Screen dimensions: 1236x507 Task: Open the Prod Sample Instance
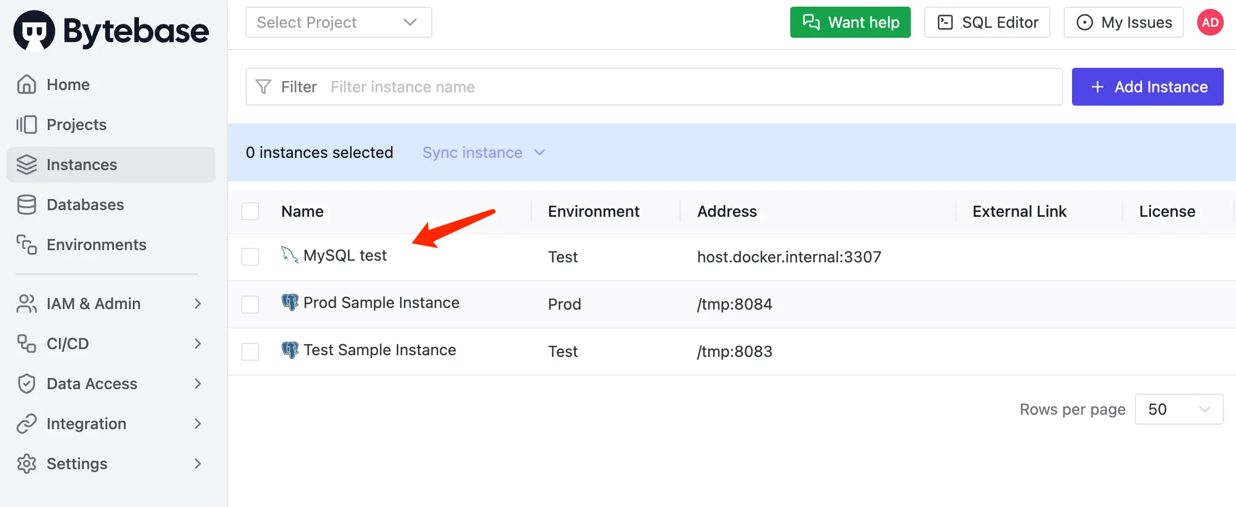coord(381,302)
